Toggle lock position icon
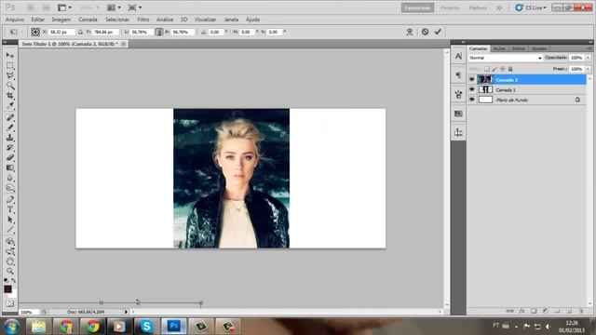Image resolution: width=596 pixels, height=335 pixels. point(503,69)
